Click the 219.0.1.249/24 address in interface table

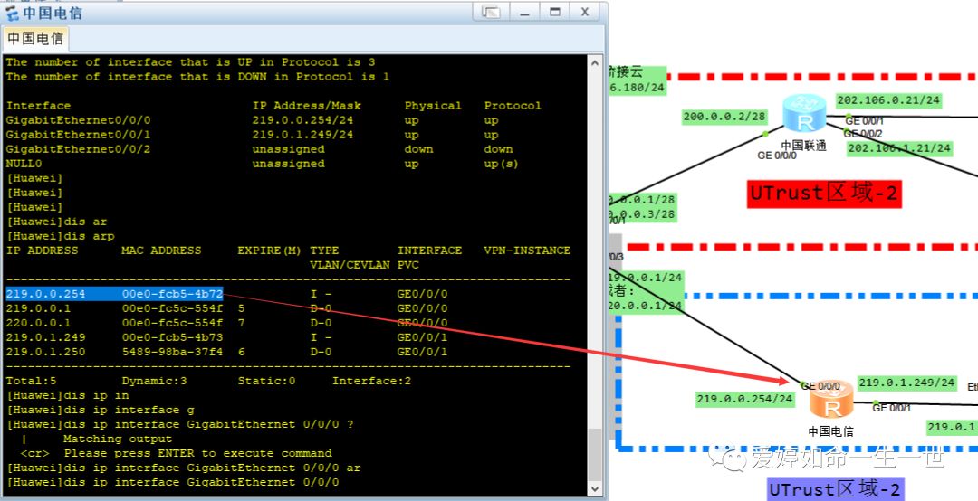302,135
